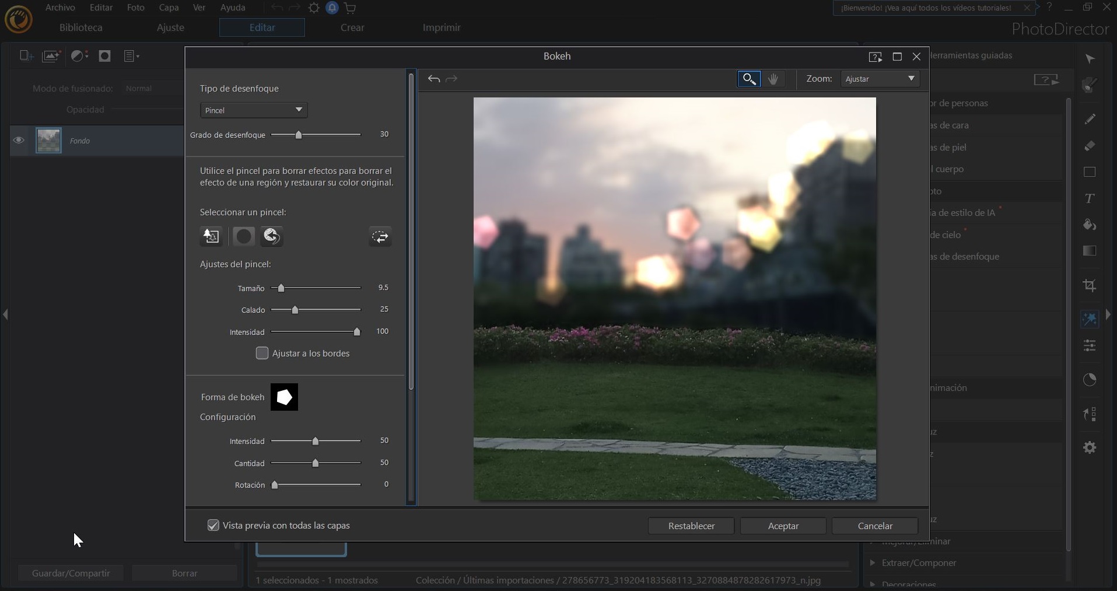Hide the Fondo layer with eye toggle
The image size is (1117, 591).
[19, 141]
